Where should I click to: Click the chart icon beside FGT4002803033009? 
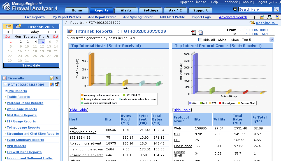tap(57, 84)
